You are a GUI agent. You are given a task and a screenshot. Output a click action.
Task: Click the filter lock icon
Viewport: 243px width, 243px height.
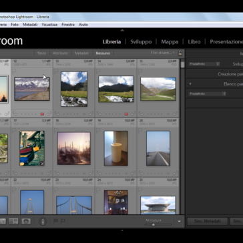(x=180, y=53)
